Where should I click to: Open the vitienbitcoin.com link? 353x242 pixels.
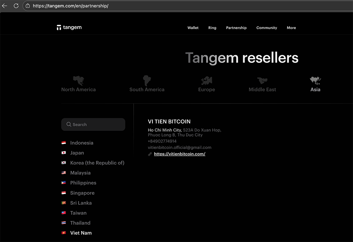(x=179, y=154)
